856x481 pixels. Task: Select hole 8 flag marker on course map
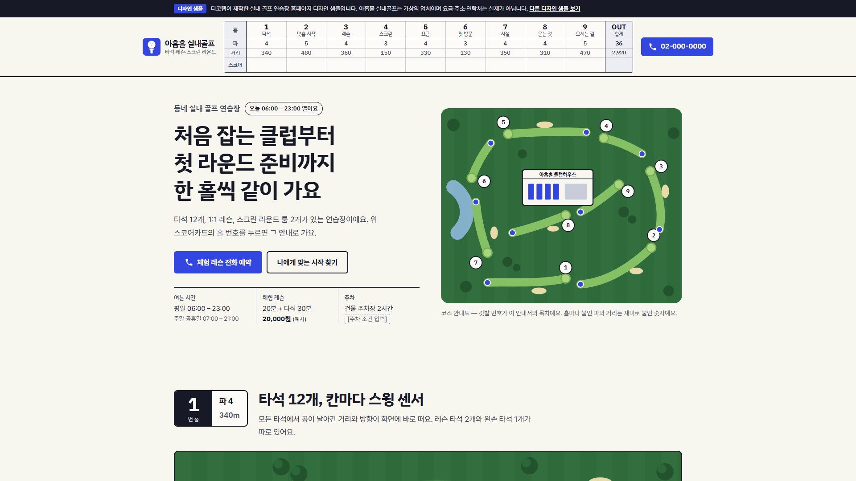click(568, 225)
